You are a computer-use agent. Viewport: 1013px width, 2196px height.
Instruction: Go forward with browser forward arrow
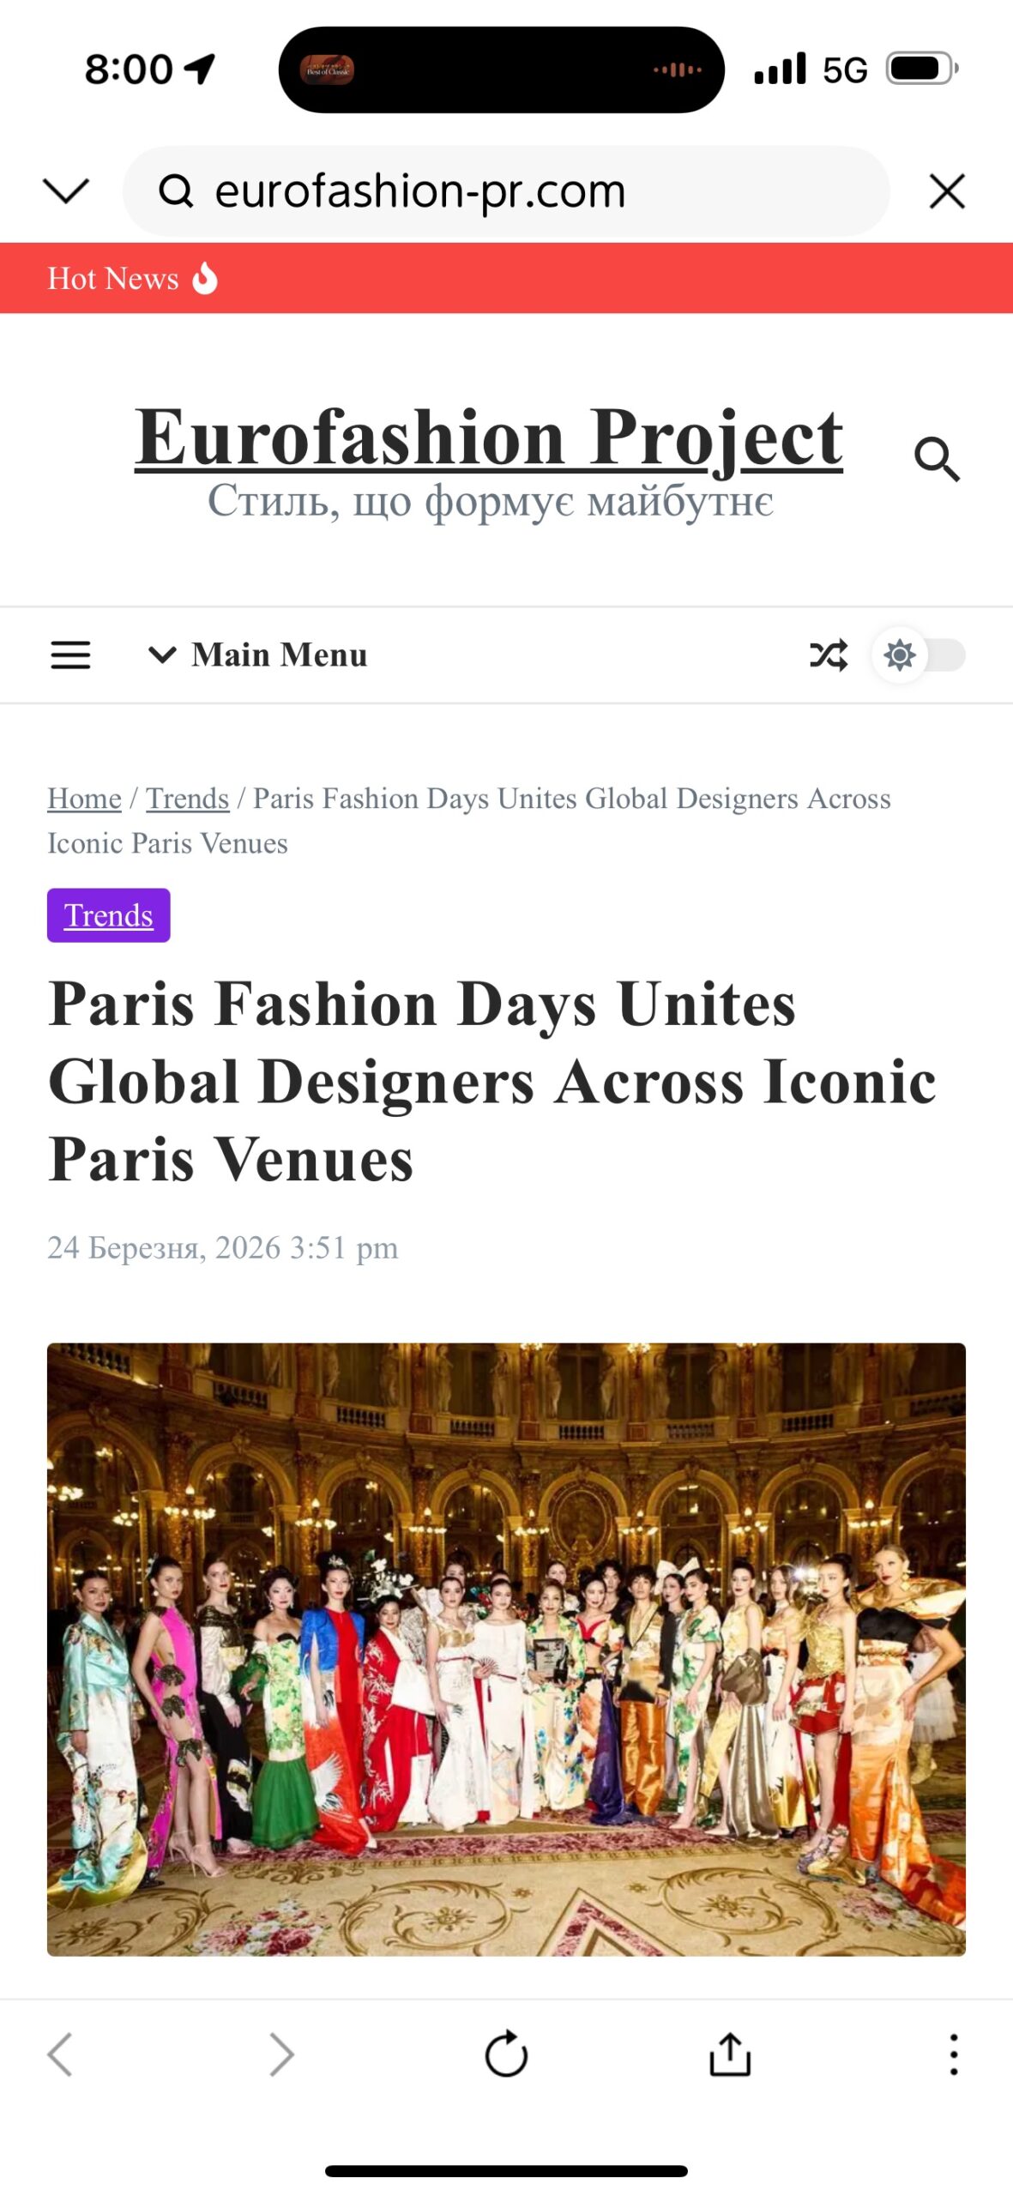282,2054
